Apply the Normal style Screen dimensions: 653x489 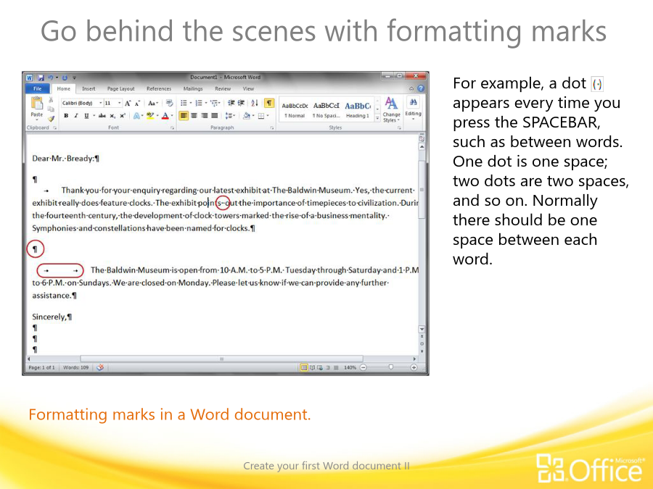tap(295, 110)
